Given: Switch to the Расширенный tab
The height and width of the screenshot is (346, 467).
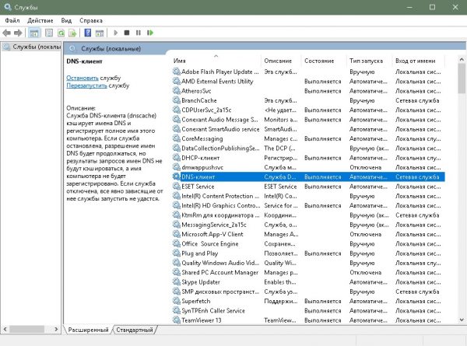Looking at the screenshot, I should [87, 330].
